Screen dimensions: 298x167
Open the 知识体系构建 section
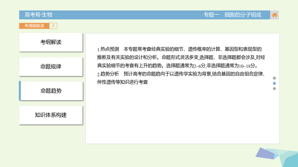(x=51, y=115)
